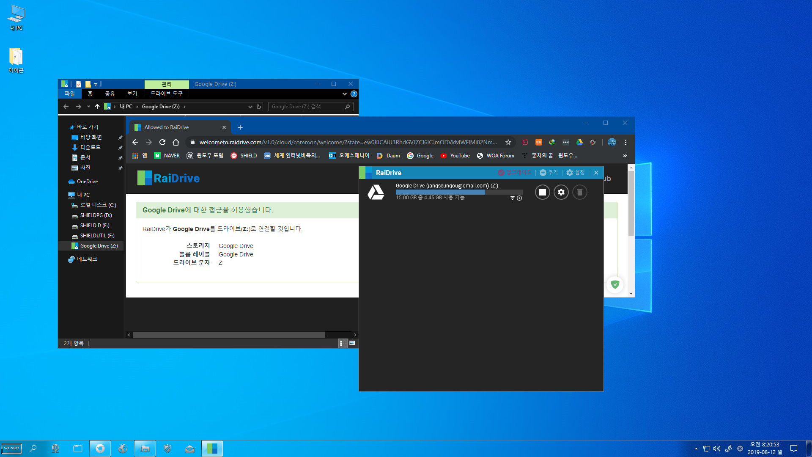This screenshot has height=457, width=812.
Task: Stop the Google Drive connection in RaiDrive
Action: 542,192
